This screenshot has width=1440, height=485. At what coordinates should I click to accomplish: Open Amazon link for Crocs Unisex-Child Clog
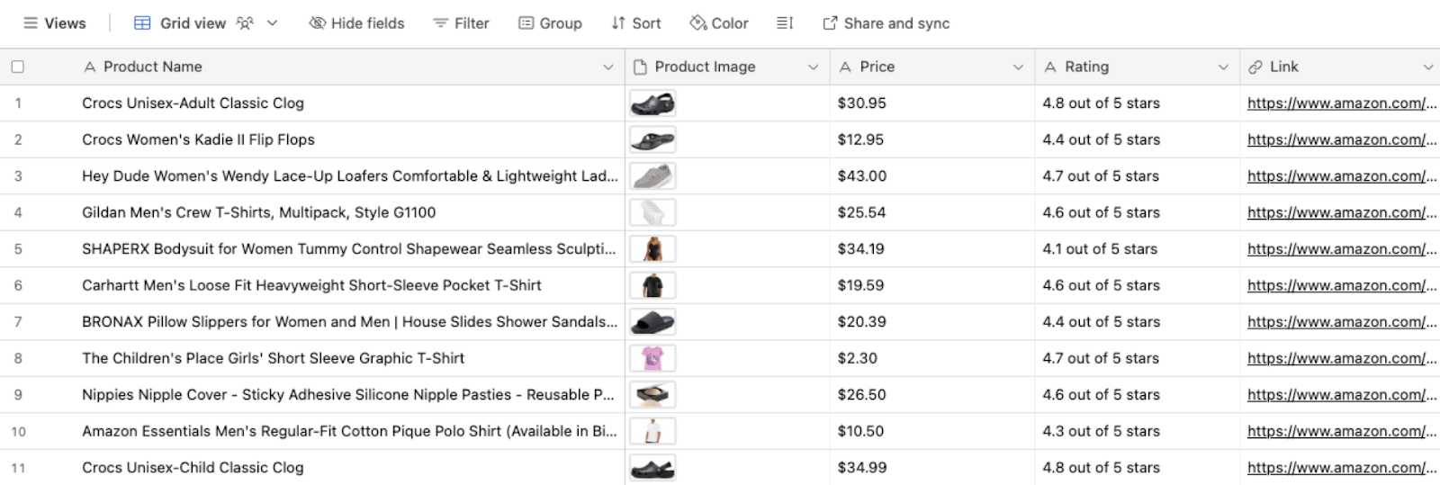click(1342, 468)
